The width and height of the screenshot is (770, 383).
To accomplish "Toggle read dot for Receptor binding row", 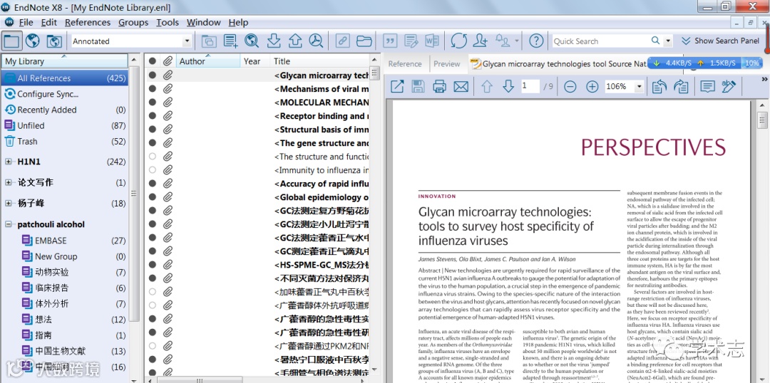I will coord(153,116).
